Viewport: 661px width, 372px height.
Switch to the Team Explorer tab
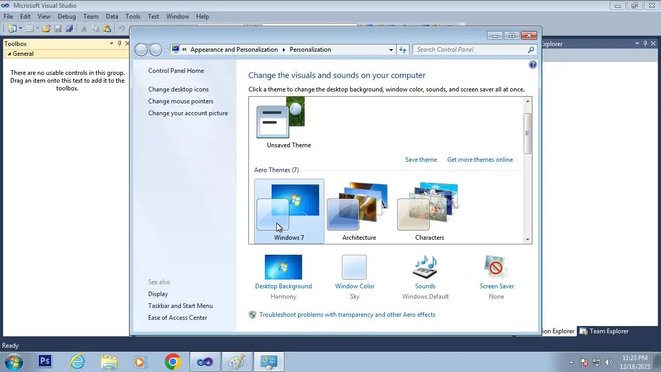pyautogui.click(x=604, y=331)
